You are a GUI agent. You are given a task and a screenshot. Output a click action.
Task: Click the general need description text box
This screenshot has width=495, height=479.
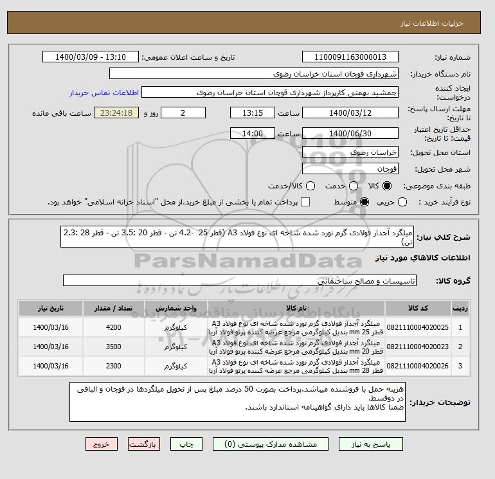point(237,237)
